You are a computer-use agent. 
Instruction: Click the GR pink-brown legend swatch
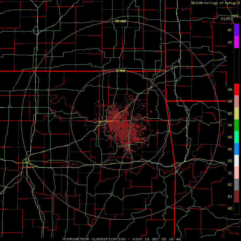[236, 101]
